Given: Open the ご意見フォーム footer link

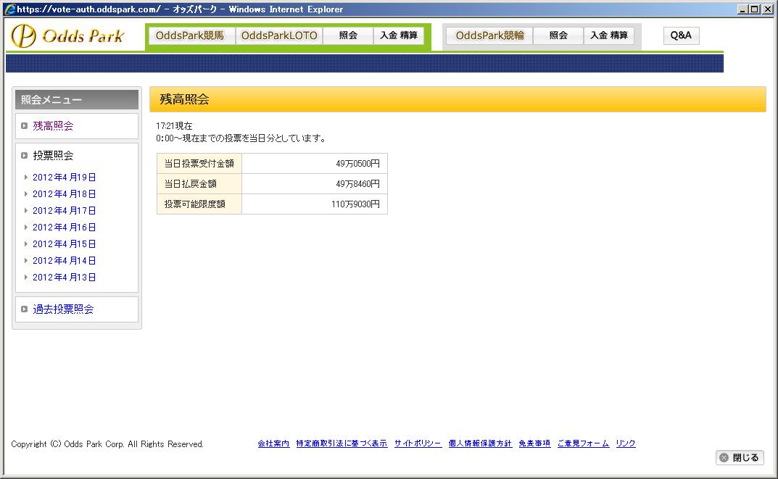Looking at the screenshot, I should (x=583, y=443).
